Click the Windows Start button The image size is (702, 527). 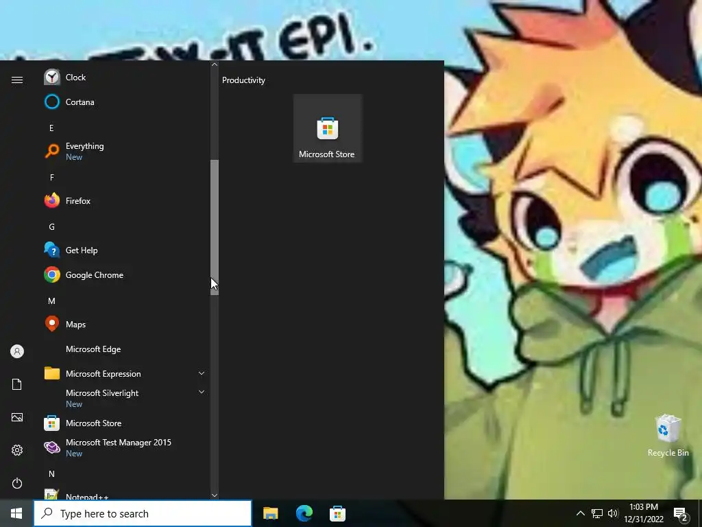[16, 513]
